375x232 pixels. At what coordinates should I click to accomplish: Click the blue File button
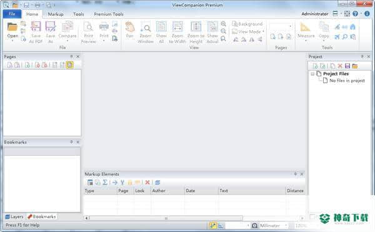tap(12, 14)
